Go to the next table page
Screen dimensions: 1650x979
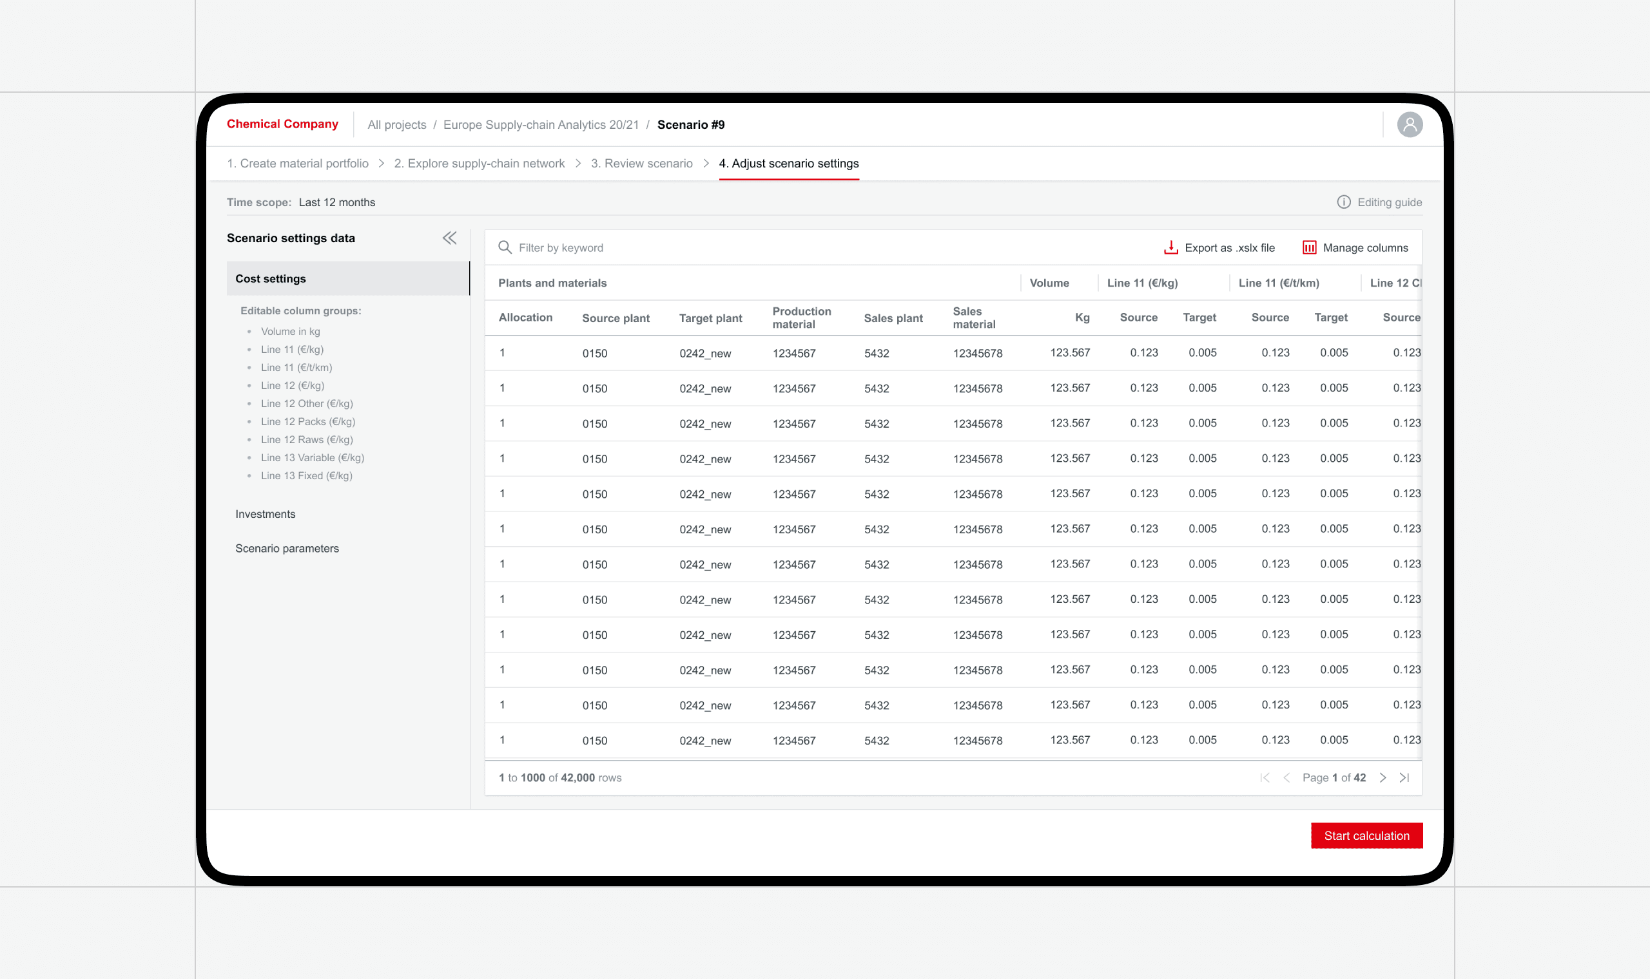(x=1383, y=778)
